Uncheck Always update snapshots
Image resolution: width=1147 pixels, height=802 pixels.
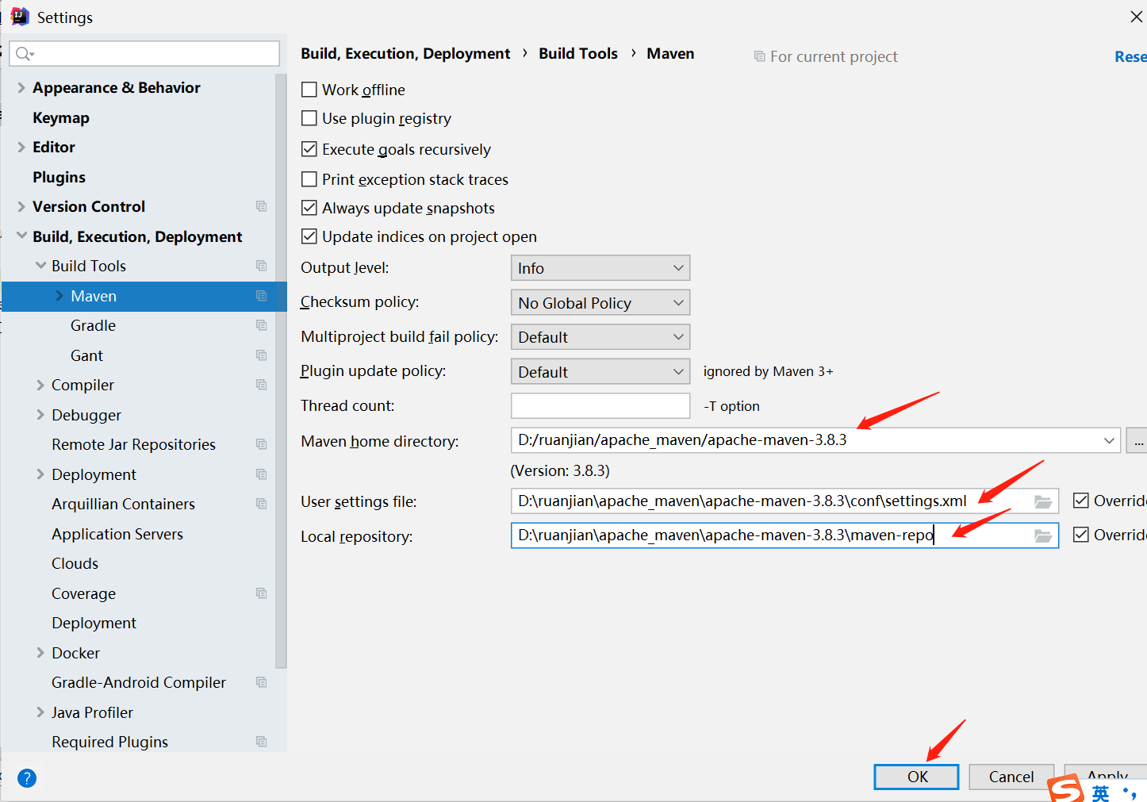click(309, 208)
